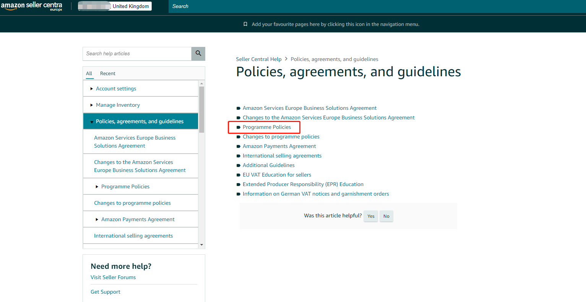Open Account settings in sidebar

coord(116,88)
